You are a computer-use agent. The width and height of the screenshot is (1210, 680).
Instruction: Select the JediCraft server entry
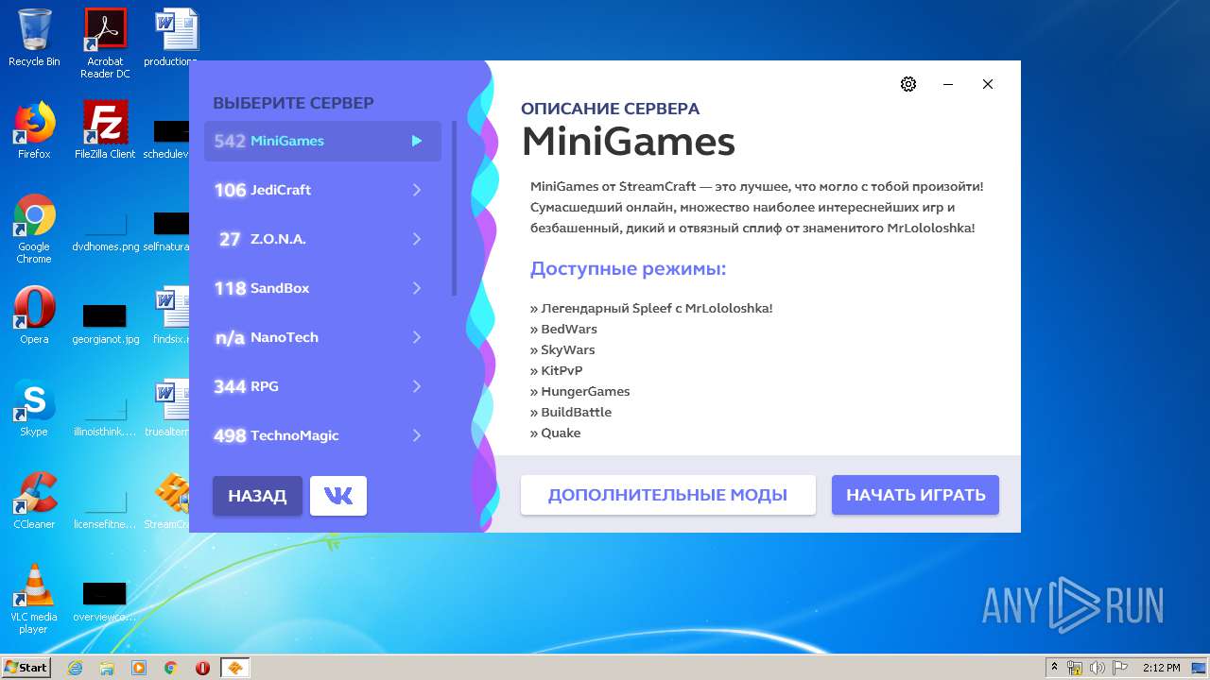pyautogui.click(x=322, y=190)
